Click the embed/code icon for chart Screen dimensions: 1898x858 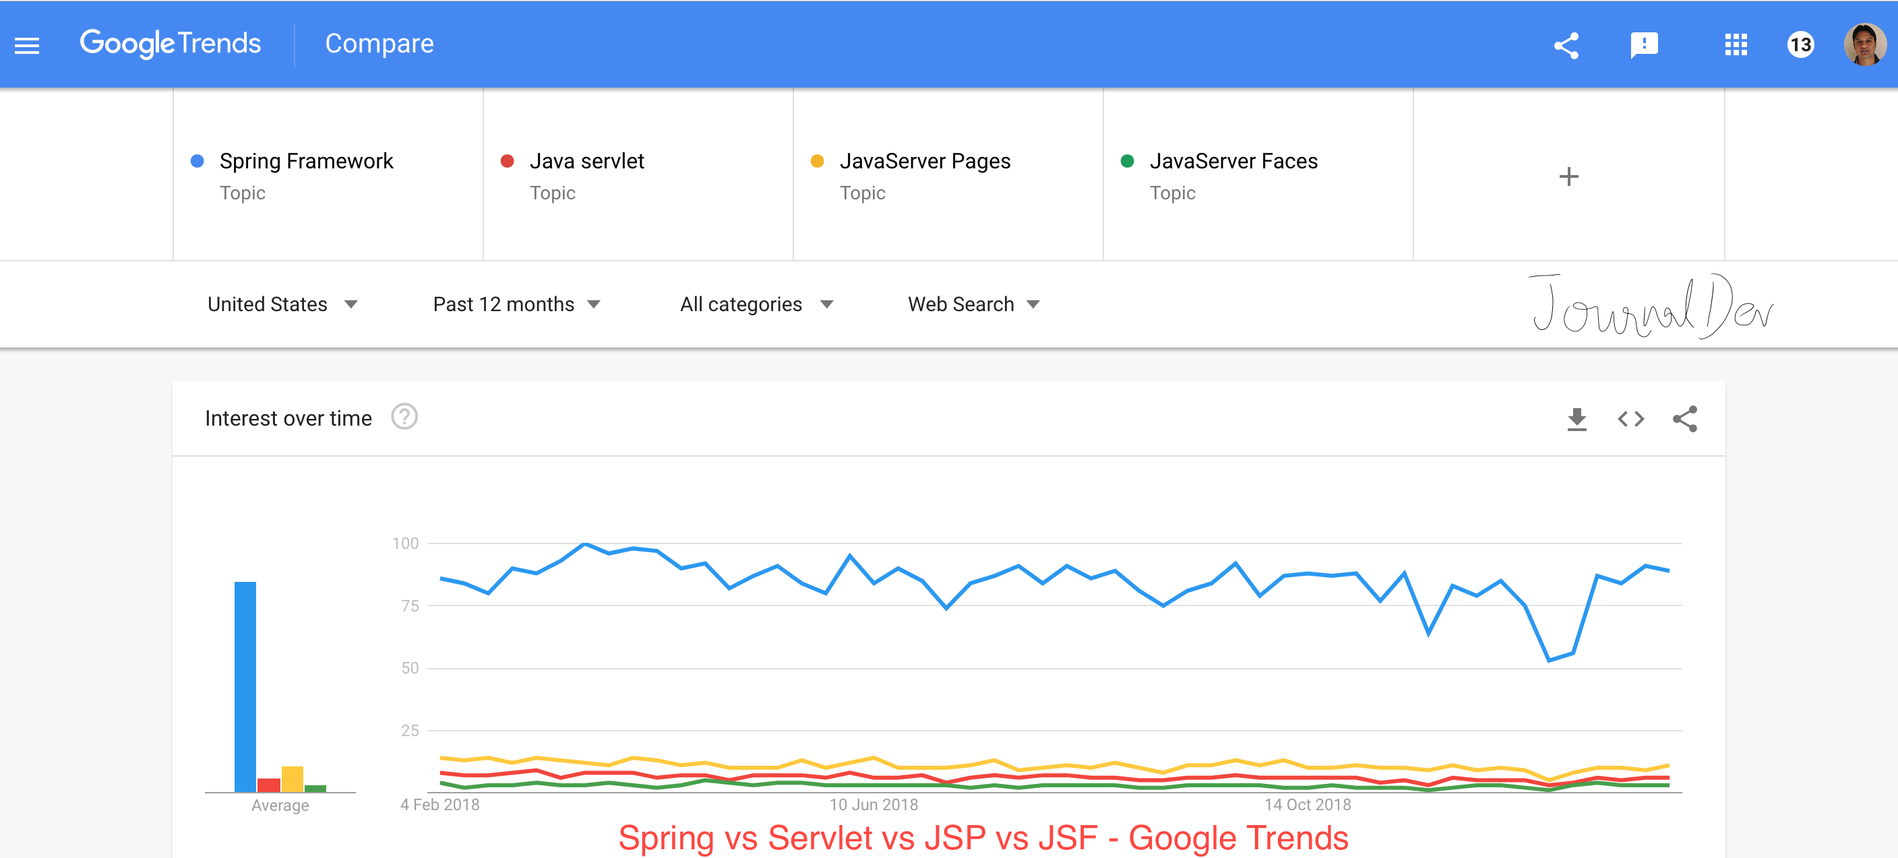1633,419
